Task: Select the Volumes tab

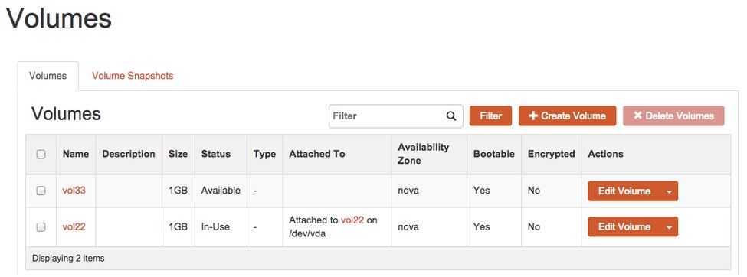Action: (48, 76)
